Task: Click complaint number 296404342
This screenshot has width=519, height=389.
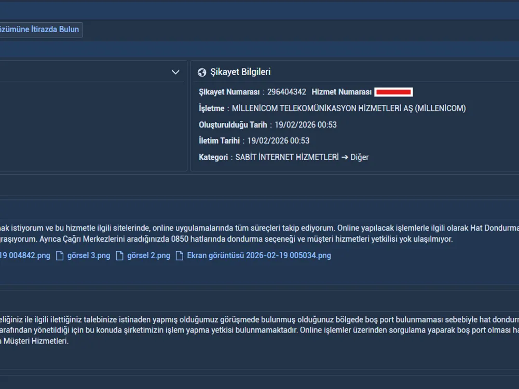Action: pyautogui.click(x=286, y=92)
